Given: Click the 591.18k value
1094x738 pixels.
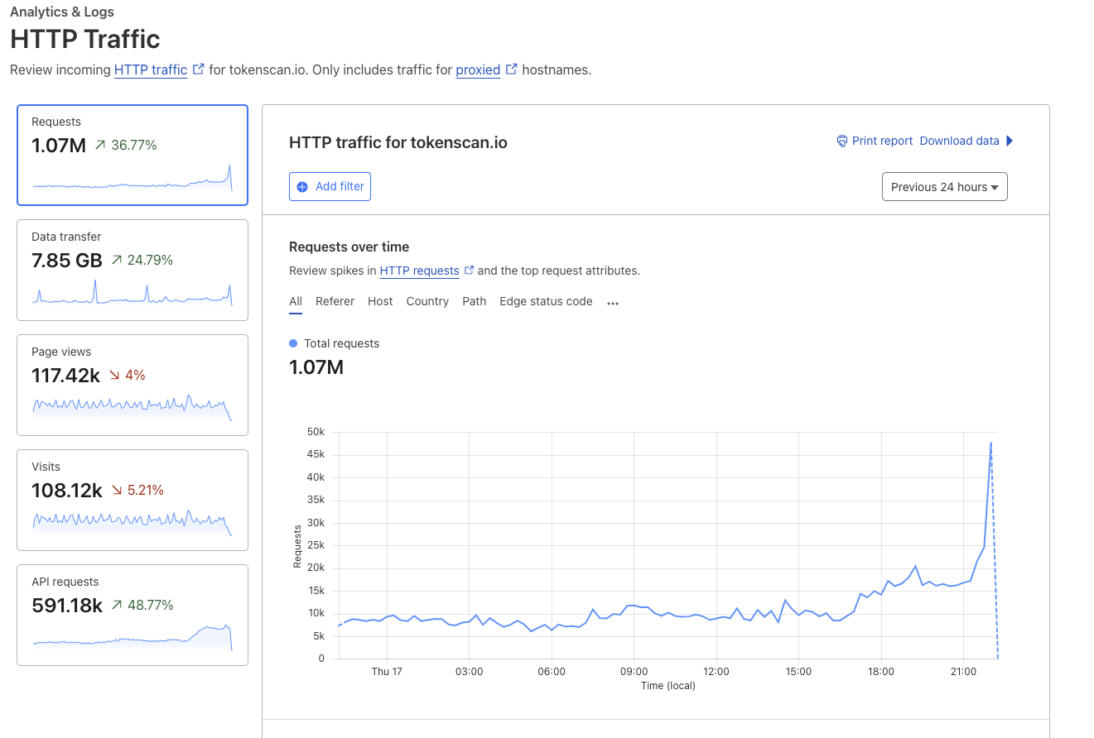Looking at the screenshot, I should click(67, 606).
